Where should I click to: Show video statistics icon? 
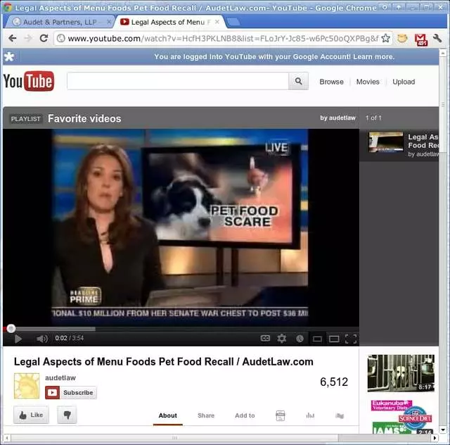tap(310, 415)
